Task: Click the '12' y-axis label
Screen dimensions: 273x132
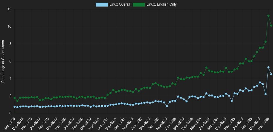Action: tap(10, 9)
